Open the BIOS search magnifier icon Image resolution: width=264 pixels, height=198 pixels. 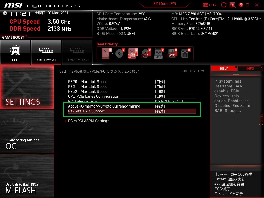[233, 5]
